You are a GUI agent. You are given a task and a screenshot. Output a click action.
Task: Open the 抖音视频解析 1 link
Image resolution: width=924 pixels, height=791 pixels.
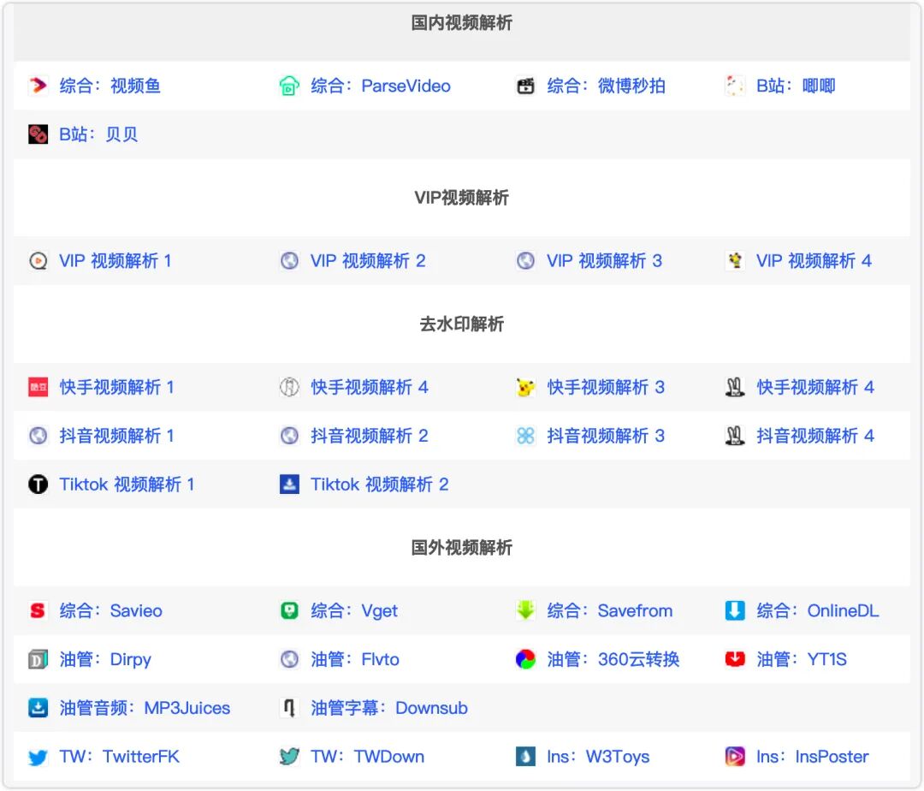pos(116,436)
